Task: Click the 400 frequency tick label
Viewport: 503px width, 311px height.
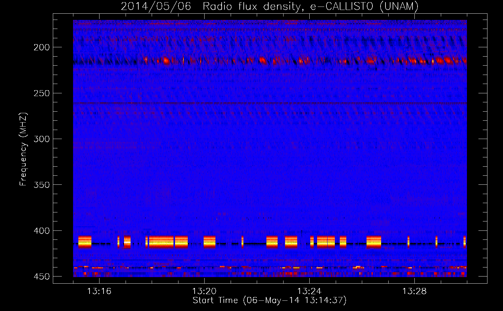Action: coord(42,231)
